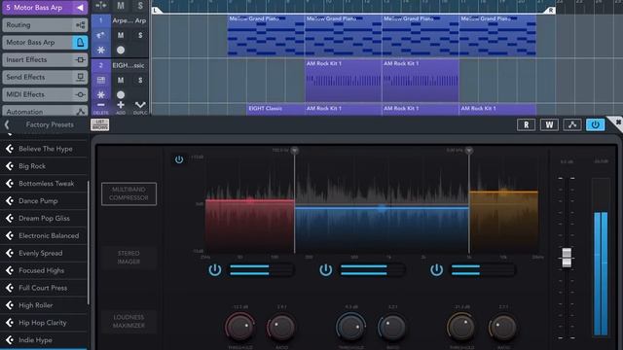The width and height of the screenshot is (623, 350).
Task: Close the effect editor panel
Action: [617, 122]
